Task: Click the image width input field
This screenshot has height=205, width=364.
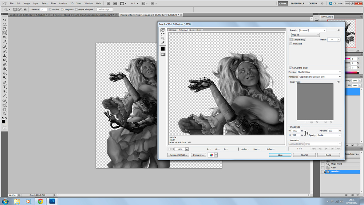Action: [x=296, y=131]
